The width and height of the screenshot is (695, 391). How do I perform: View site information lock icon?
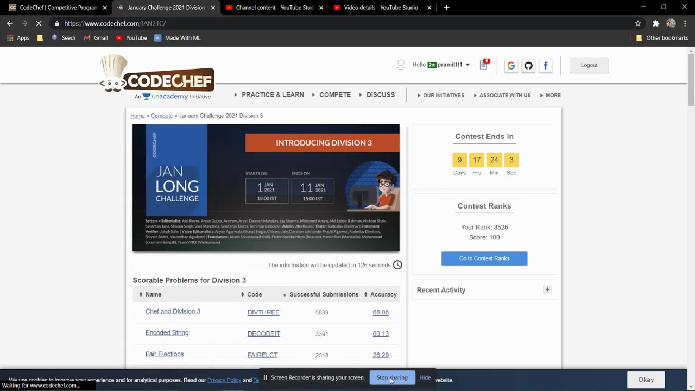[57, 23]
